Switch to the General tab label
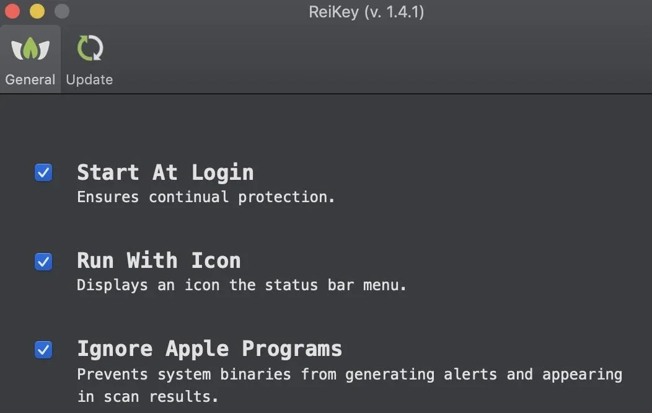652x413 pixels. [30, 79]
